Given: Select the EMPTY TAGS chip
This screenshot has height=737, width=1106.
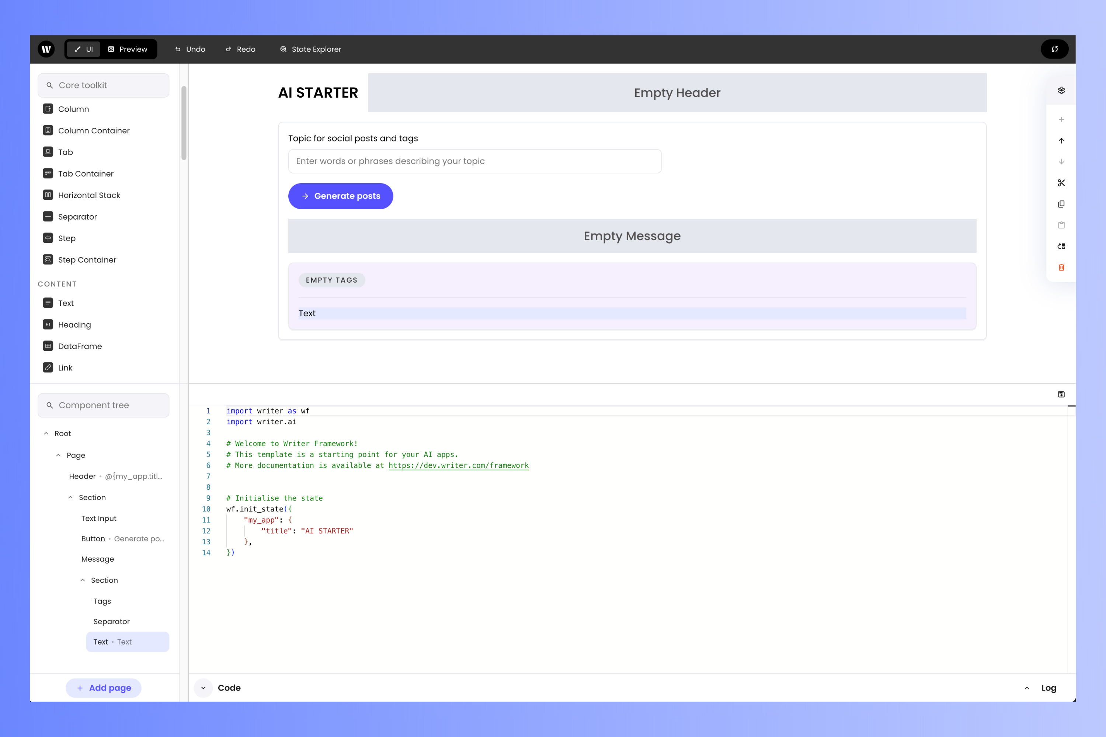Looking at the screenshot, I should tap(331, 280).
